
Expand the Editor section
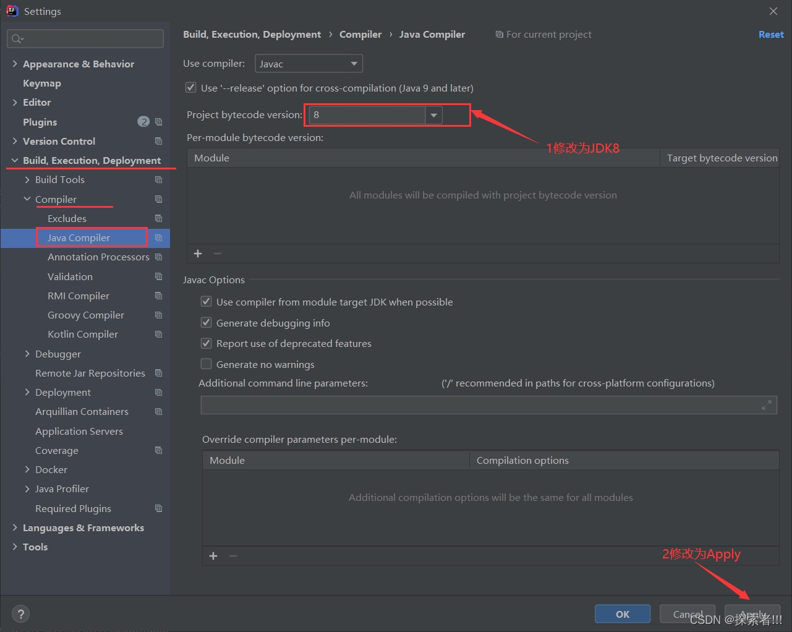15,102
